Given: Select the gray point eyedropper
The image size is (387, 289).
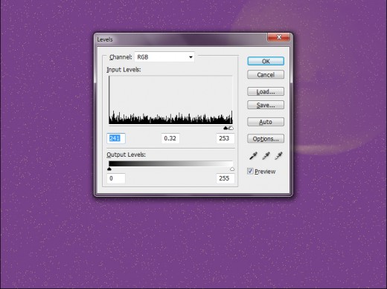Looking at the screenshot, I should tap(266, 156).
